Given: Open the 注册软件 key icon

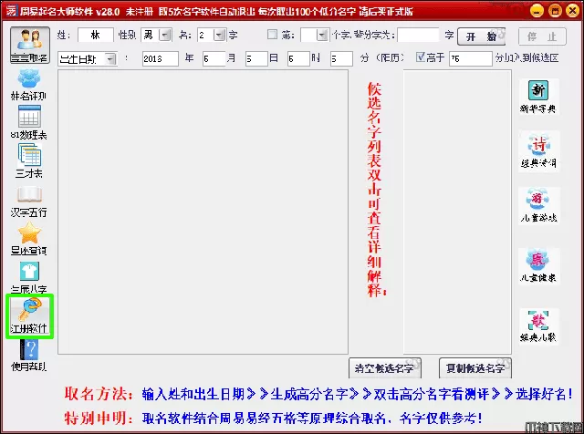Looking at the screenshot, I should point(29,316).
